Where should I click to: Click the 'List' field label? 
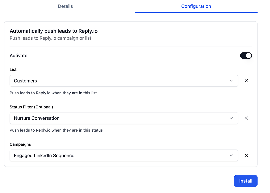[x=13, y=69]
